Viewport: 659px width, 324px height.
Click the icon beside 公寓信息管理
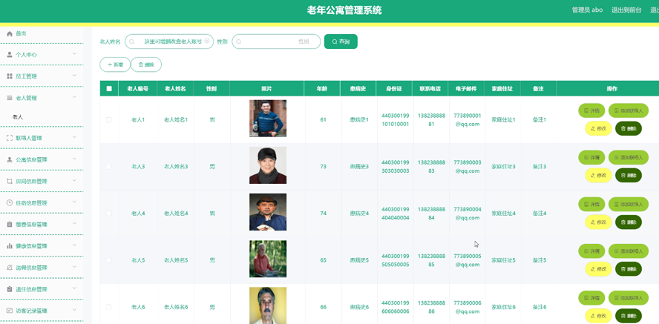click(10, 159)
